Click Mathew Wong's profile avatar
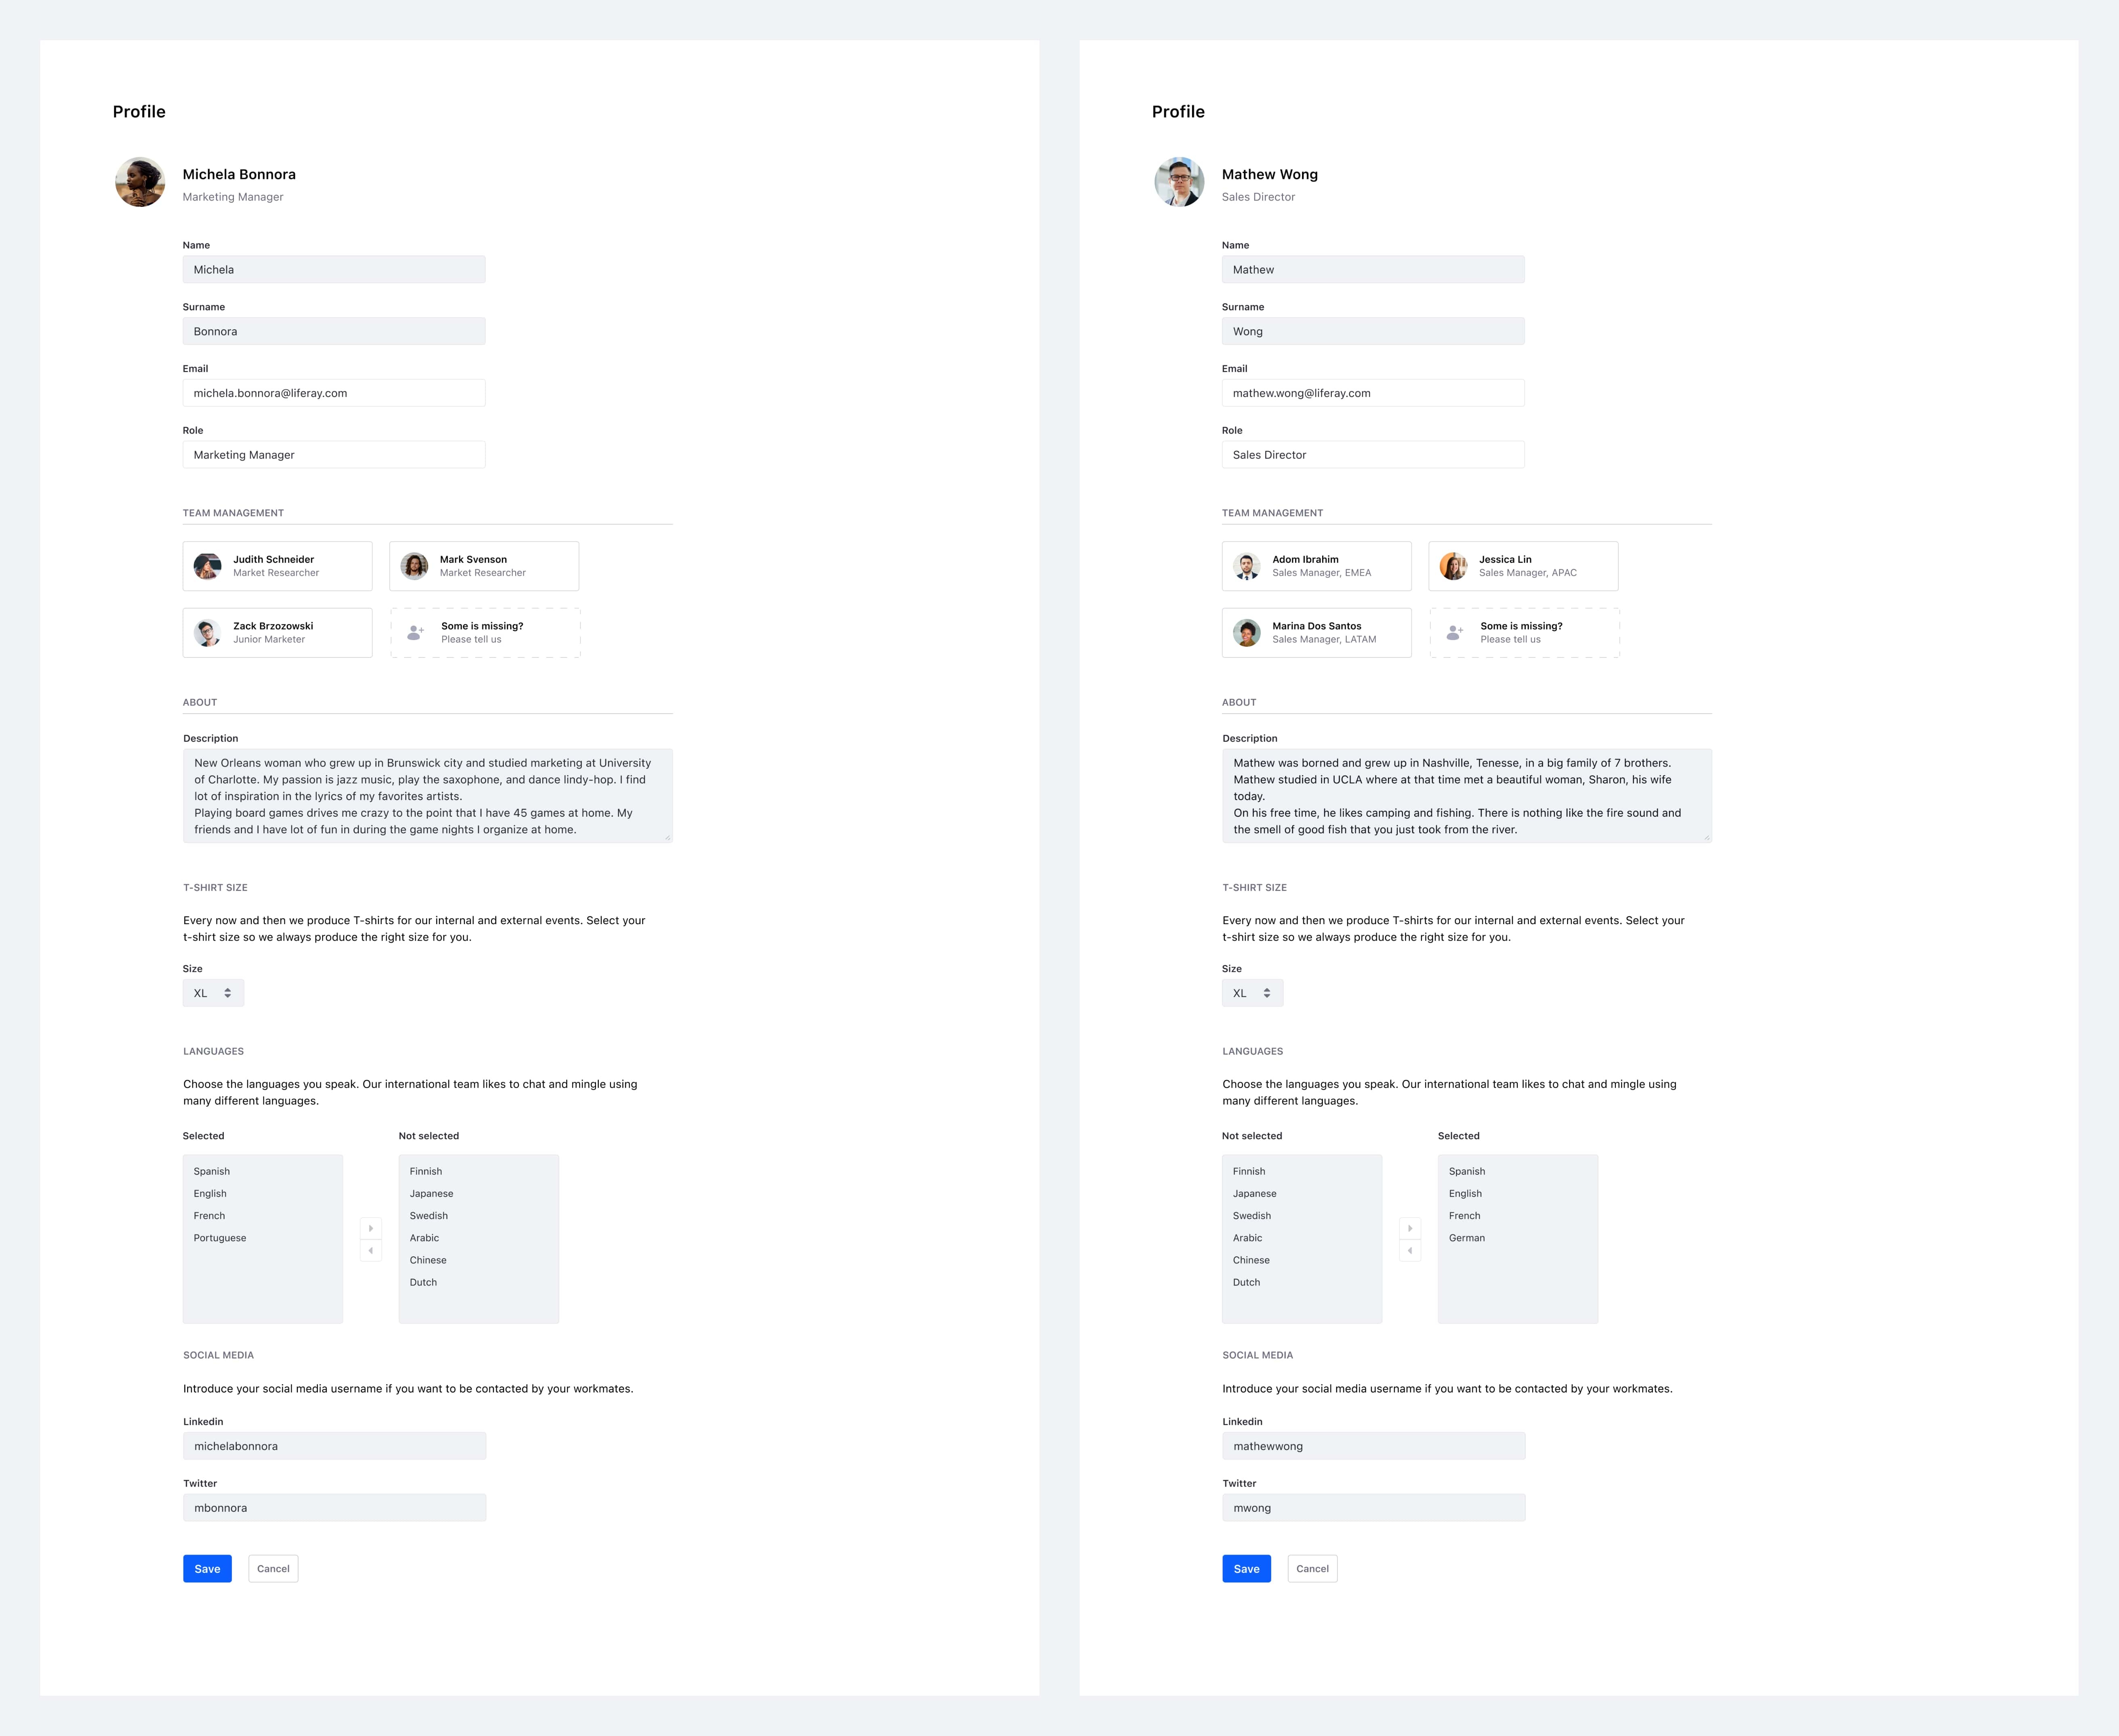This screenshot has height=1736, width=2119. coord(1179,182)
